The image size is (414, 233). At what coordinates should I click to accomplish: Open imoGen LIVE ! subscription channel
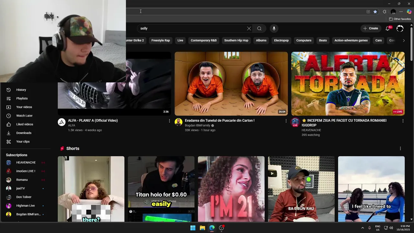[x=26, y=171]
